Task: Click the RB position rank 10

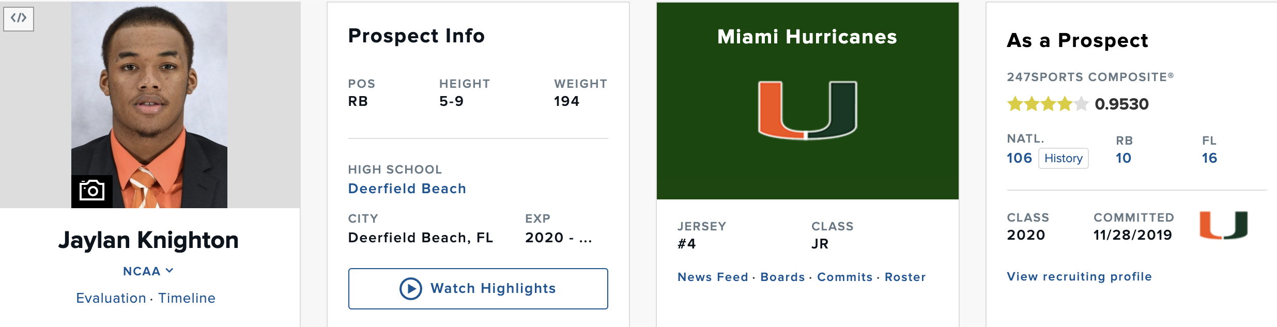Action: tap(1124, 158)
